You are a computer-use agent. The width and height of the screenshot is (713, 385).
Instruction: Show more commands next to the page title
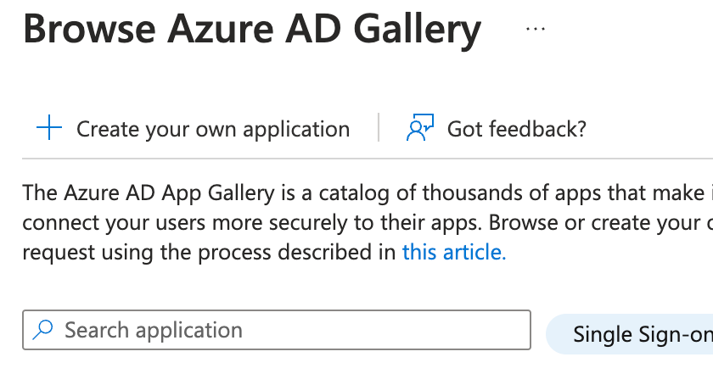(x=536, y=29)
